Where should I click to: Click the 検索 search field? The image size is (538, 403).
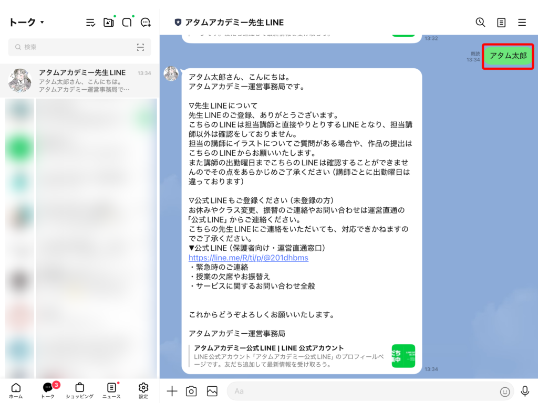[74, 47]
